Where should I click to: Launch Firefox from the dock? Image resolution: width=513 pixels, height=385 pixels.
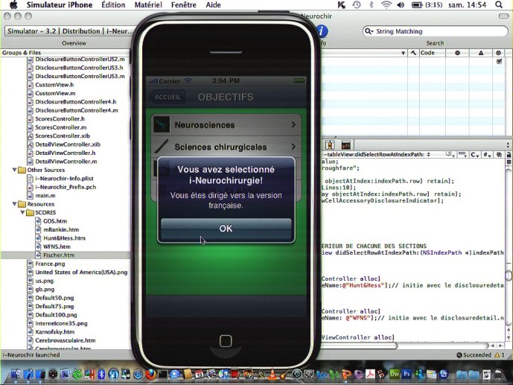(150, 374)
